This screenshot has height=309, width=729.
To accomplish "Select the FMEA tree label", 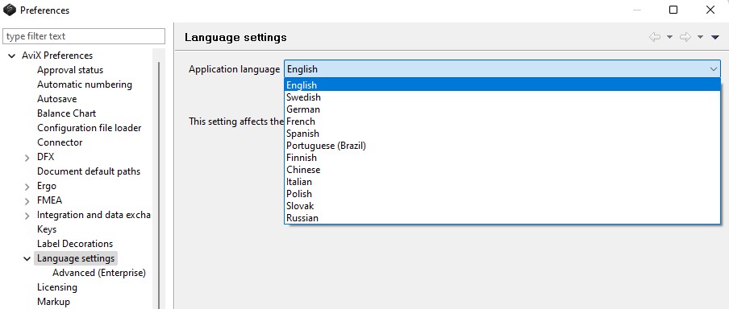I will (49, 200).
